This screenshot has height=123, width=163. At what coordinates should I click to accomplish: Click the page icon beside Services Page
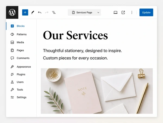coord(73,13)
